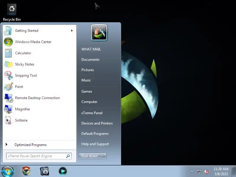236x177 pixels.
Task: Click the Shut down button
Action: (x=89, y=156)
